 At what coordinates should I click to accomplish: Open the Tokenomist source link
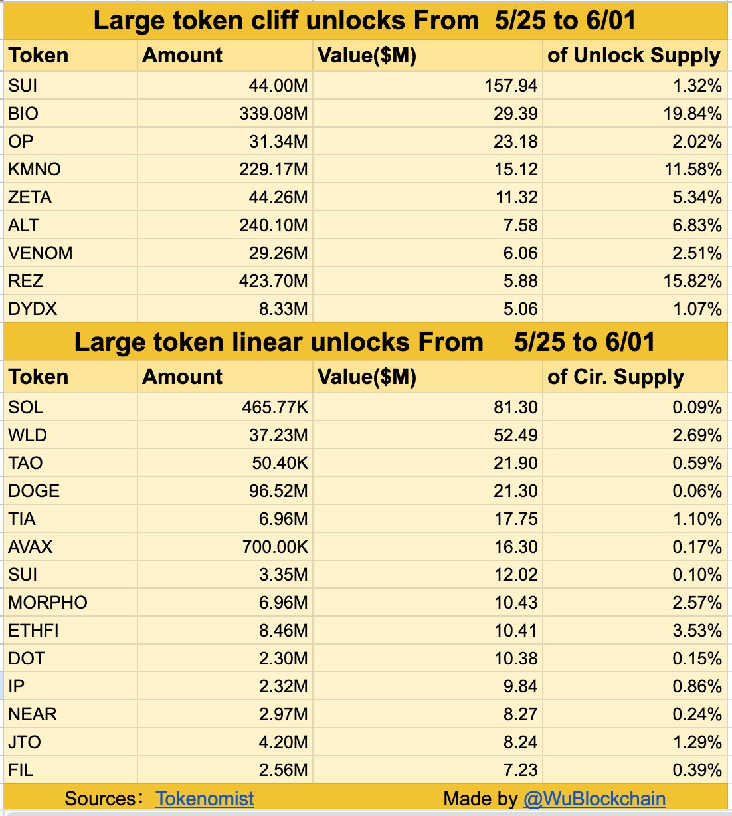[205, 798]
